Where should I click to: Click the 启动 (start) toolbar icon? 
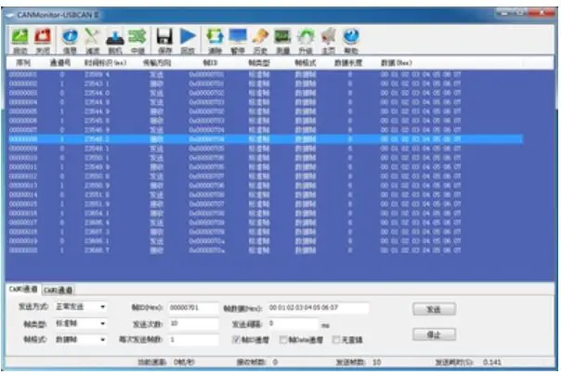[20, 41]
